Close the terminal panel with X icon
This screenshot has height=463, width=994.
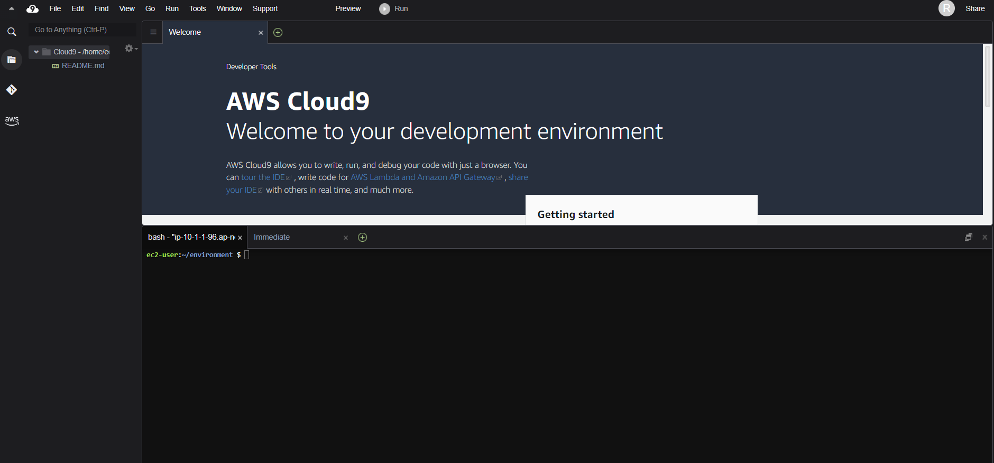tap(984, 238)
